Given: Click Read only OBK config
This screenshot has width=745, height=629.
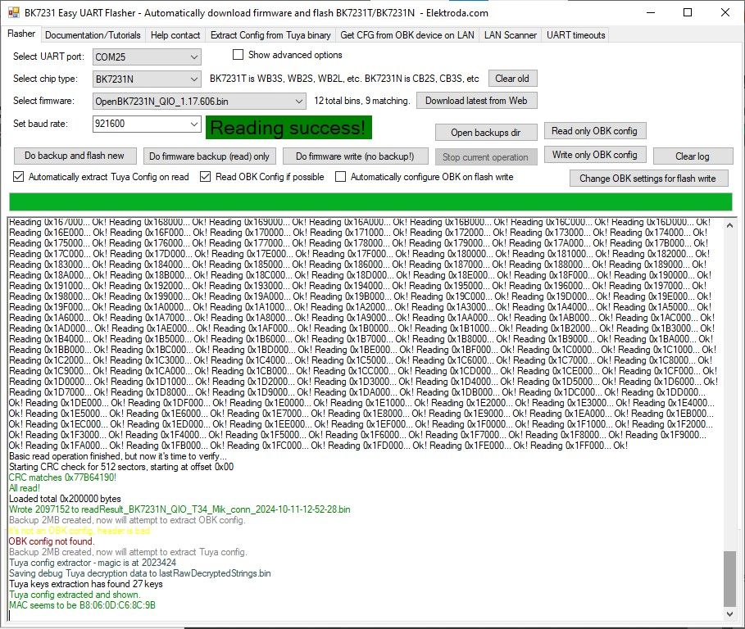Looking at the screenshot, I should (x=594, y=131).
